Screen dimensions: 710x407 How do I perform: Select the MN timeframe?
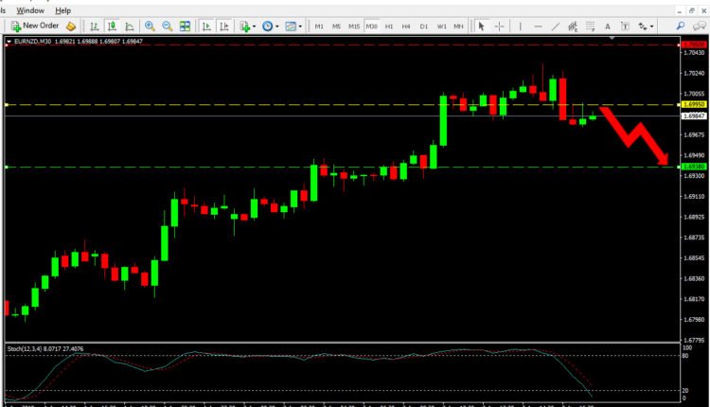coord(458,27)
